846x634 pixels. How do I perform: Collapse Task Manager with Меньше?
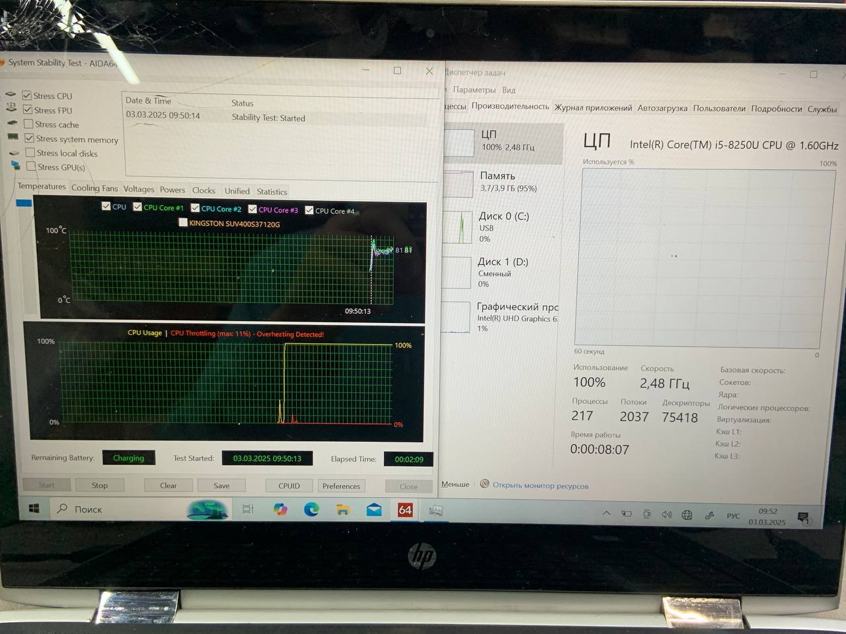[x=455, y=484]
